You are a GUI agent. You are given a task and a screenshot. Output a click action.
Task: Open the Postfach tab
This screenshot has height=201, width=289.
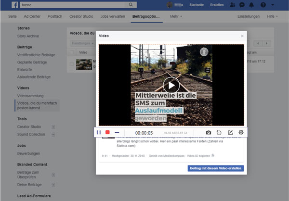click(x=54, y=17)
